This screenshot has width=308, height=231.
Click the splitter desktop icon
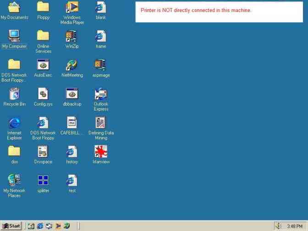click(43, 180)
